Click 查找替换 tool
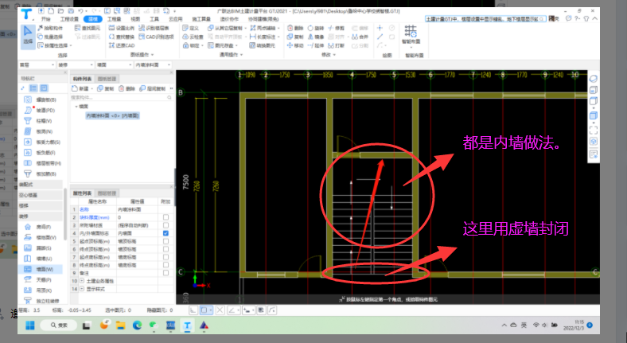 coord(122,37)
